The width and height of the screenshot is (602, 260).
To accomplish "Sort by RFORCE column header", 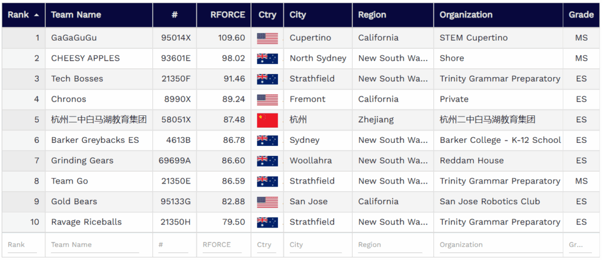I will [228, 15].
